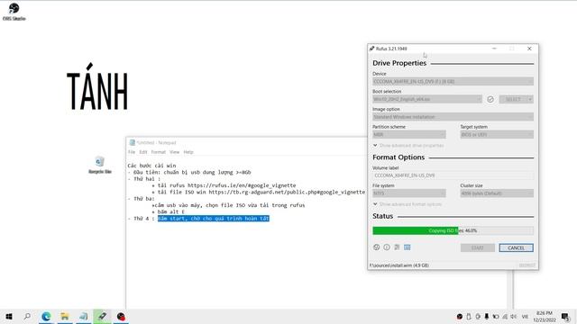Select the Recycle Bin desktop icon

[x=100, y=165]
